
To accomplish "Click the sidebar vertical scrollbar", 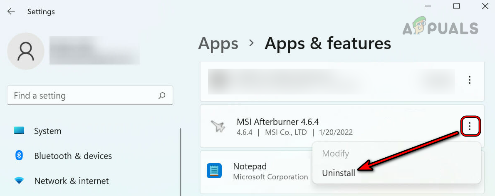I will pos(181,161).
